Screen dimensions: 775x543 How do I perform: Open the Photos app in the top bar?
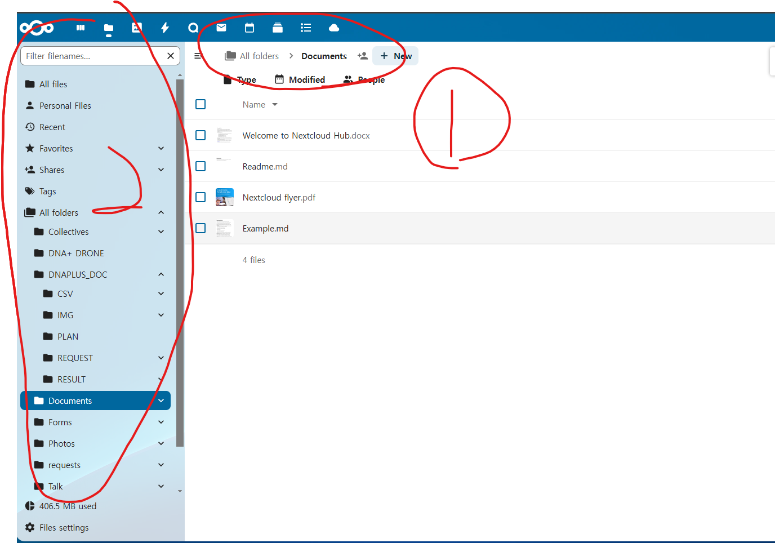pyautogui.click(x=137, y=28)
